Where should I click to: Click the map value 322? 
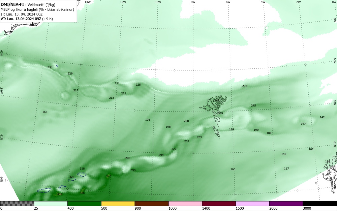pos(174,149)
